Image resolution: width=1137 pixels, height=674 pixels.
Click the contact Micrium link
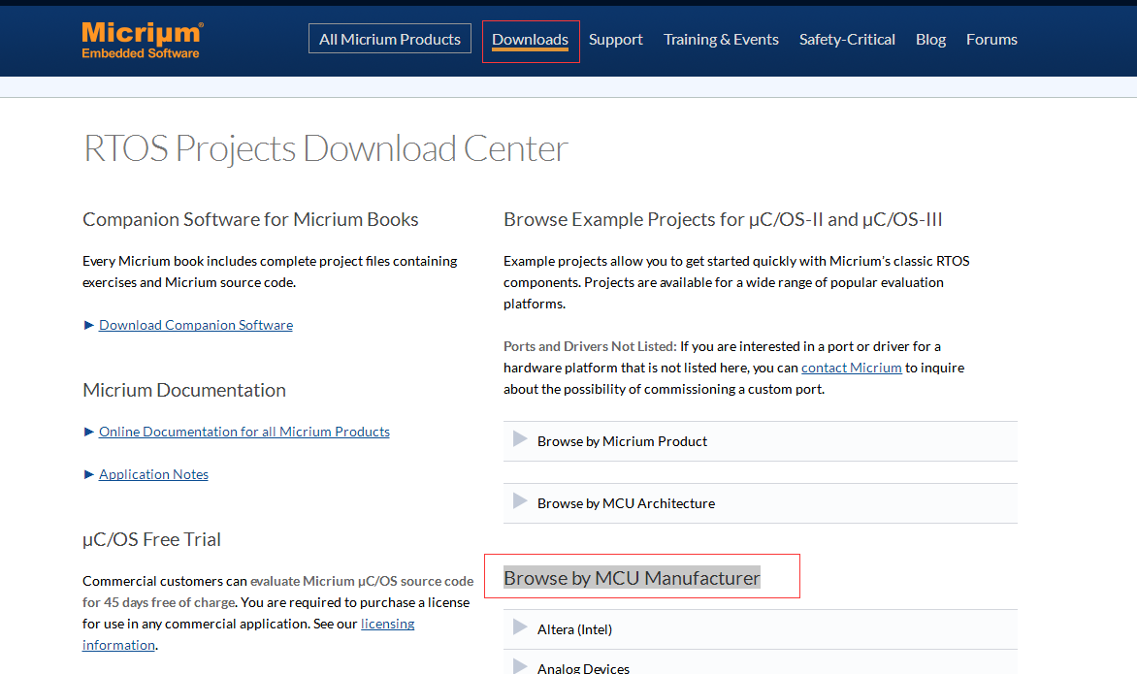[852, 369]
